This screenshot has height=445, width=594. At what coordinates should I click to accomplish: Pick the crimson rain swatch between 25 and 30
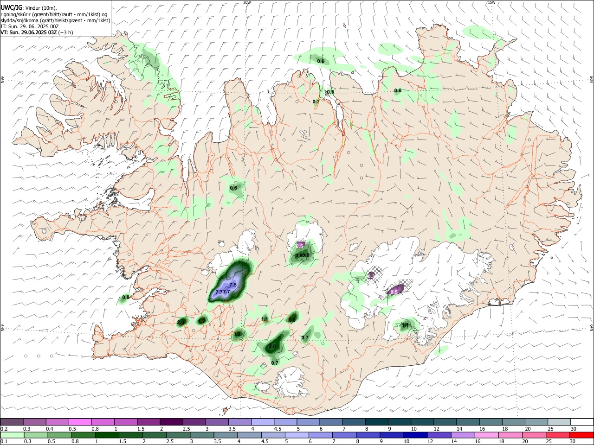click(557, 435)
